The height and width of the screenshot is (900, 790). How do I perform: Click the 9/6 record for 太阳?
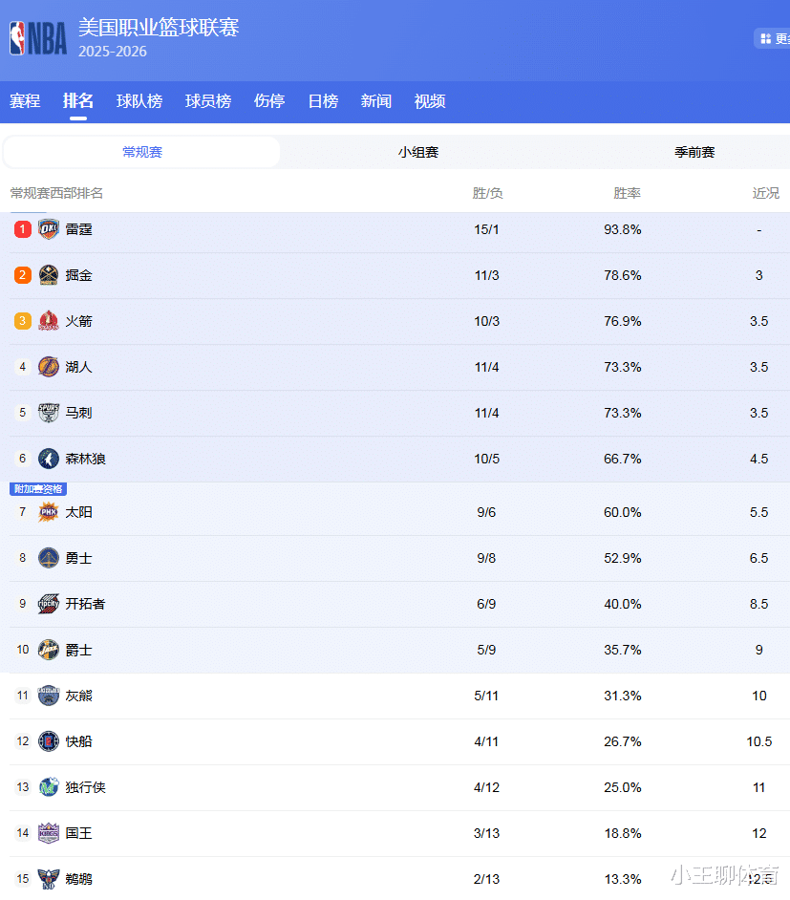[x=486, y=512]
